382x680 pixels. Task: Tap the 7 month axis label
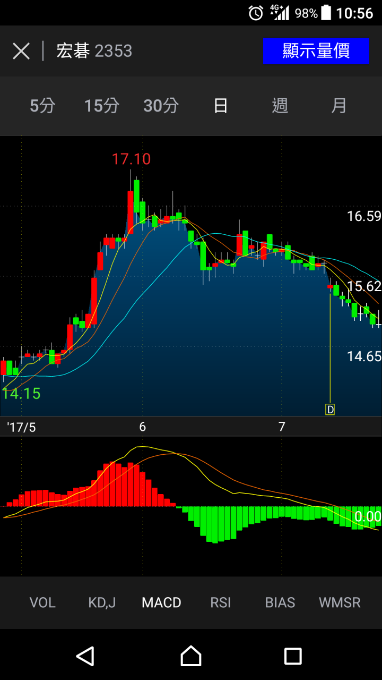coord(282,427)
